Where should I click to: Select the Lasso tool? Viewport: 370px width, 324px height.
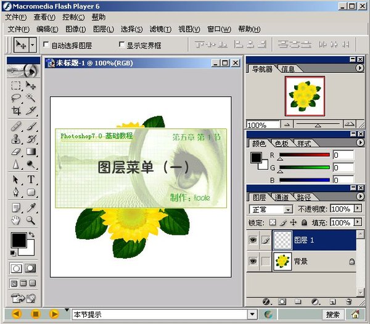16,98
